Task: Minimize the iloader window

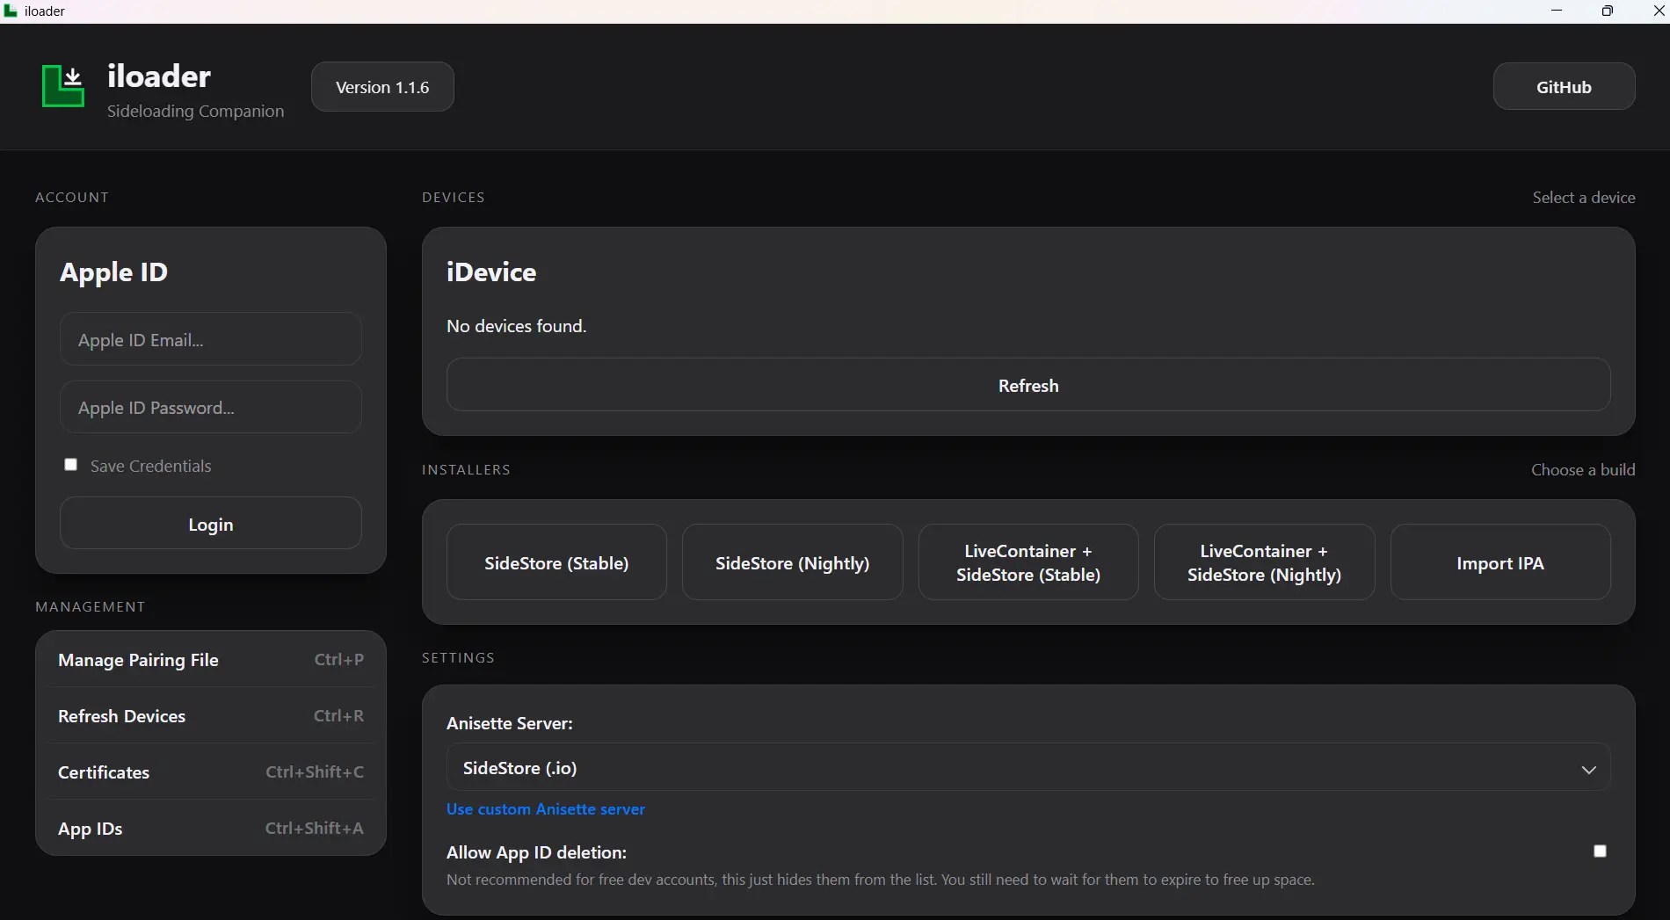Action: pyautogui.click(x=1557, y=11)
